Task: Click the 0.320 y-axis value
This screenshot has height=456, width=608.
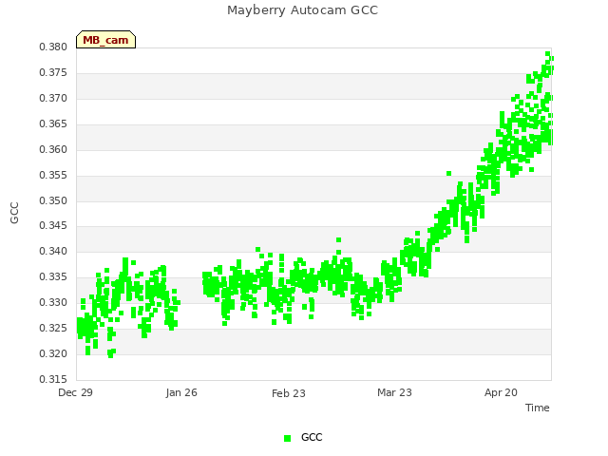Action: (53, 353)
